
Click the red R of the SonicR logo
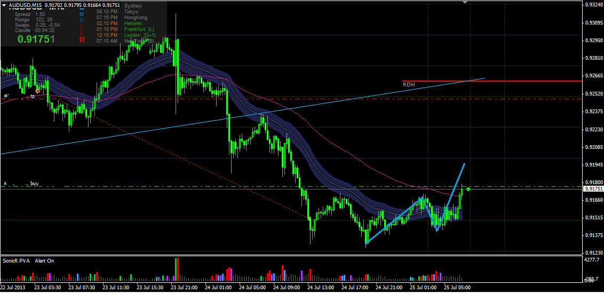point(82,39)
